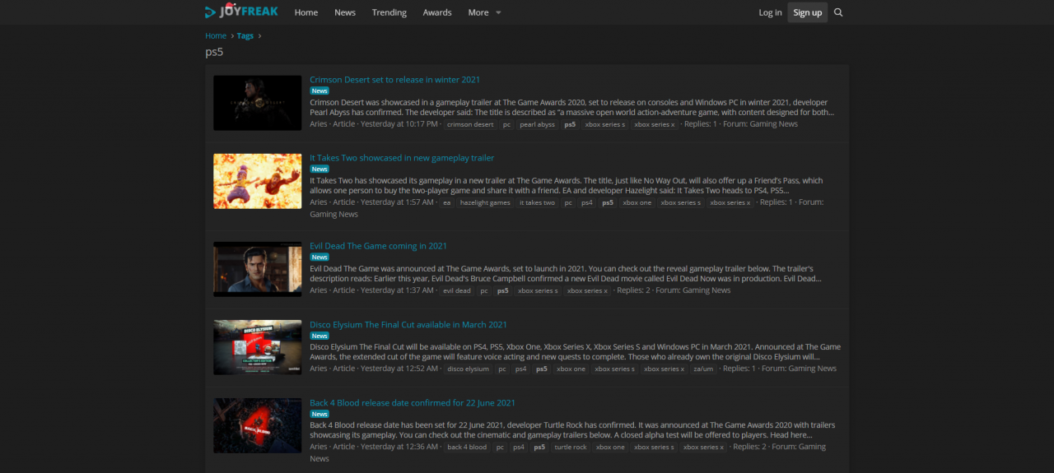Select 'ps5' tag in Evil Dead row

[502, 290]
